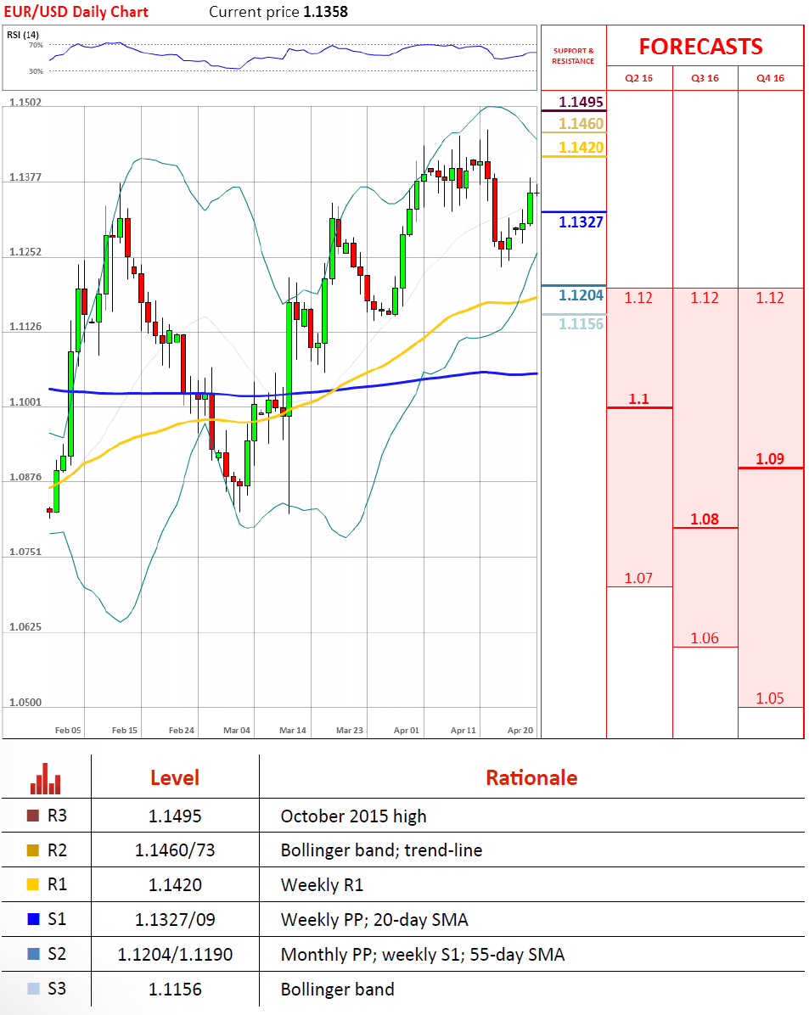Click the 1.1502 price axis label
The height and width of the screenshot is (1015, 809).
pos(25,103)
